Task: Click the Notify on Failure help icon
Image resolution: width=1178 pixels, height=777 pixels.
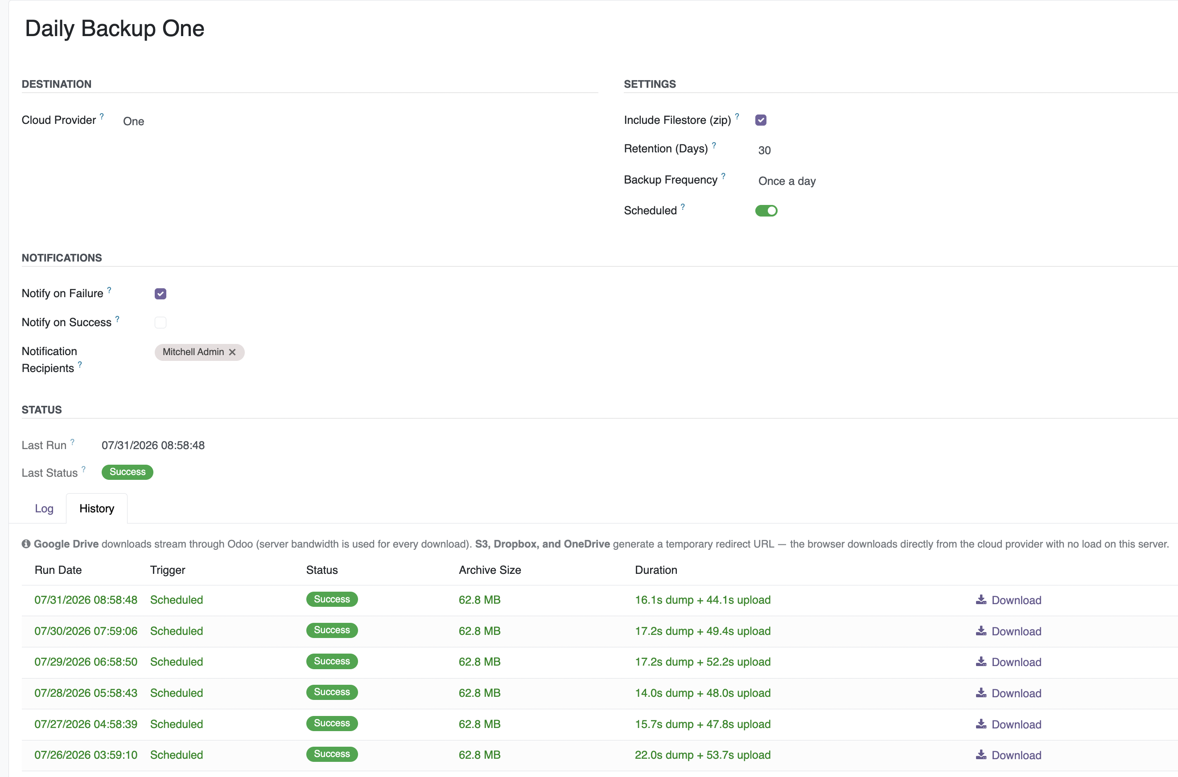Action: tap(109, 290)
